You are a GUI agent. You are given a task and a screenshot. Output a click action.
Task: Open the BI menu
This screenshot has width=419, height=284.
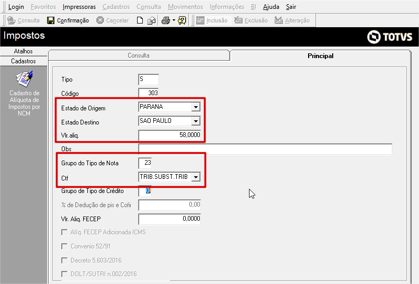[253, 7]
